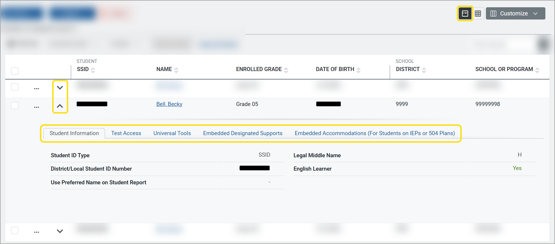Expand the last student row chevron
The width and height of the screenshot is (555, 244).
(60, 231)
